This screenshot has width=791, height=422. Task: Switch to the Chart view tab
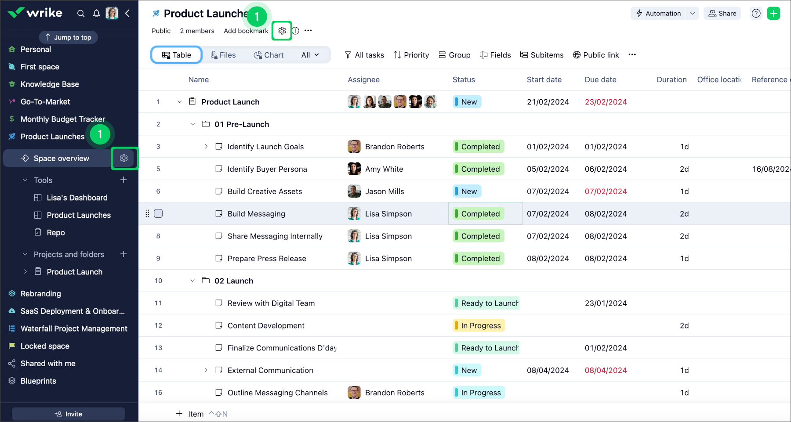click(269, 55)
